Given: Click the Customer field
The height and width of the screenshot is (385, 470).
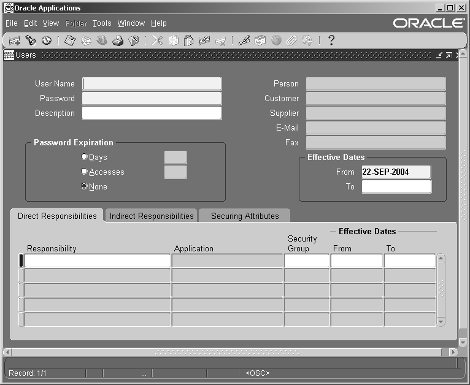Looking at the screenshot, I should tap(376, 98).
